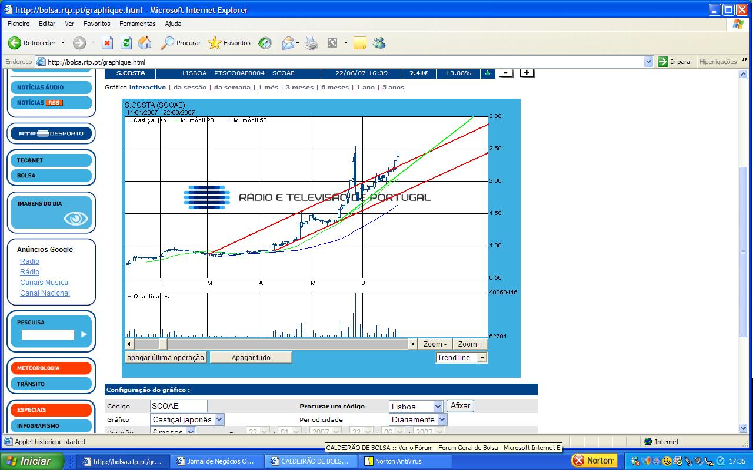The width and height of the screenshot is (753, 470).
Task: Click the Refresh page icon
Action: click(126, 43)
